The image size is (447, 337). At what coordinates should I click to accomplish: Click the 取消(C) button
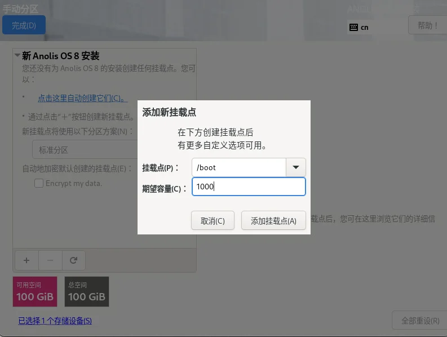213,220
